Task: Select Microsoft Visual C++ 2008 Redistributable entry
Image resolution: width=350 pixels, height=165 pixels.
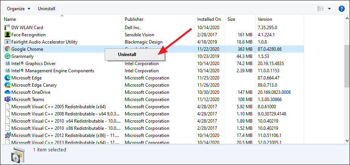Action: (153, 114)
